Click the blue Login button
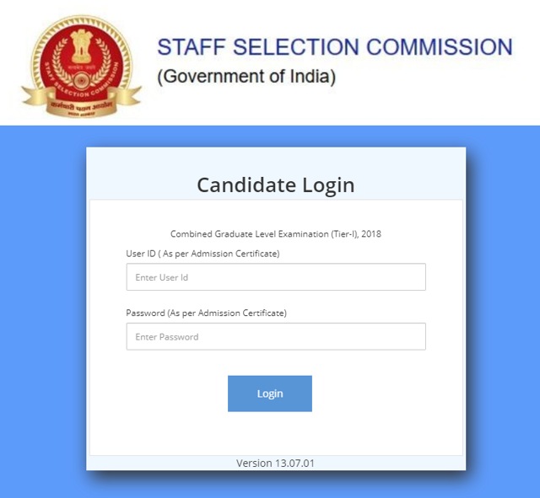This screenshot has height=498, width=540. pos(270,394)
